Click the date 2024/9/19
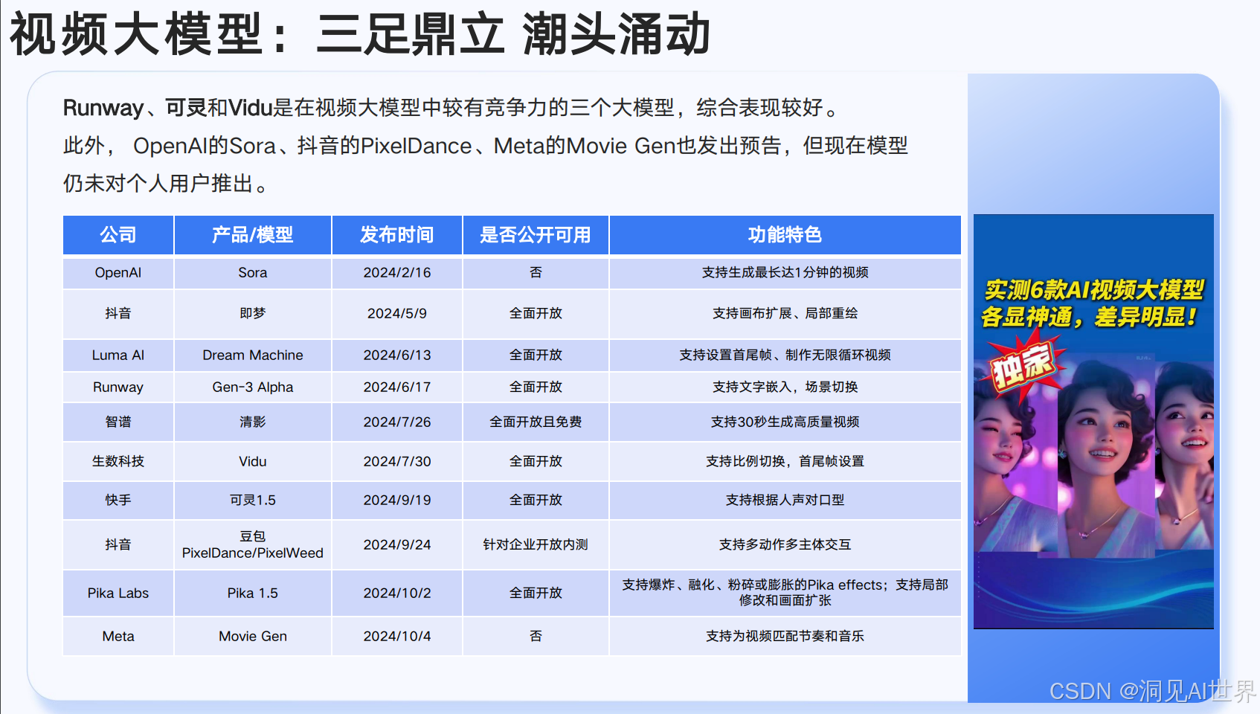Viewport: 1260px width, 714px height. tap(397, 501)
